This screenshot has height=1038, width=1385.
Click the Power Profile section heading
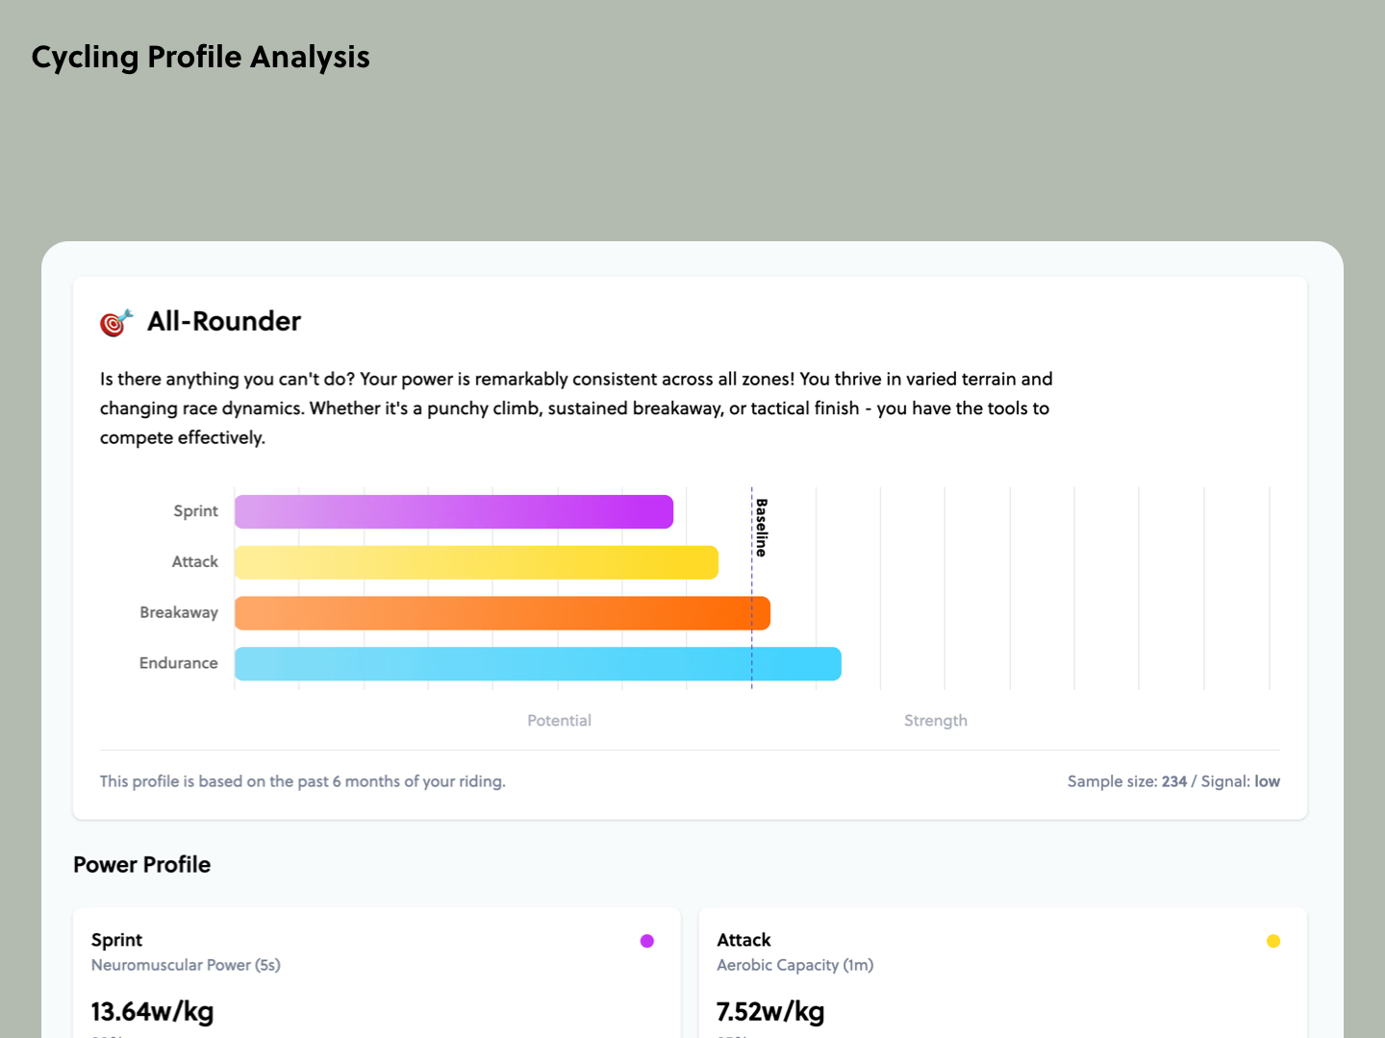coord(141,864)
